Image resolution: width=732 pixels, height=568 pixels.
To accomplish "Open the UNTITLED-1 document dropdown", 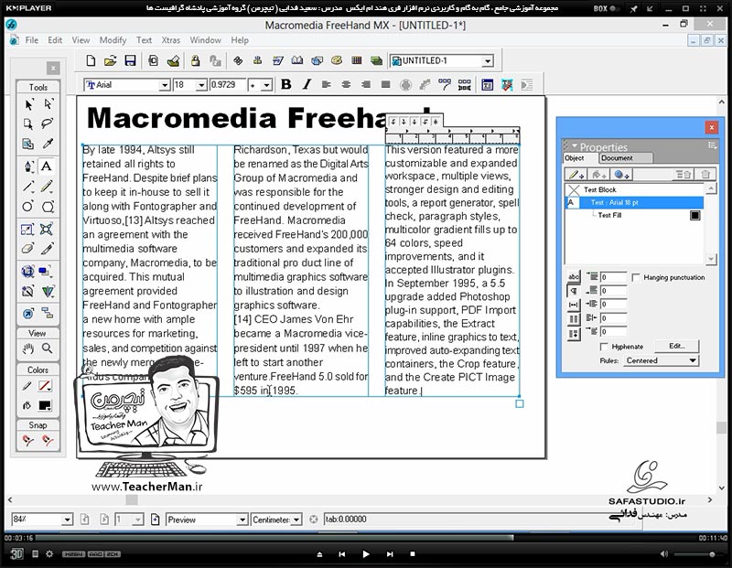I will point(488,60).
